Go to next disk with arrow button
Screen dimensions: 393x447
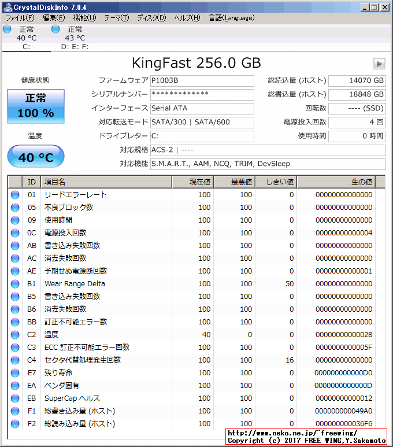point(379,64)
